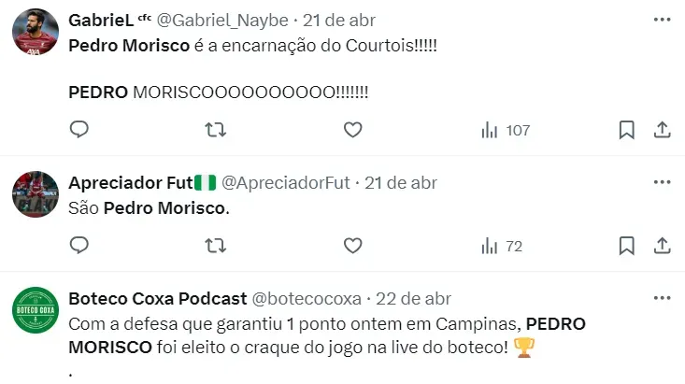
Task: Open more options on Boteco Coxa Podcast tweet
Action: click(662, 298)
